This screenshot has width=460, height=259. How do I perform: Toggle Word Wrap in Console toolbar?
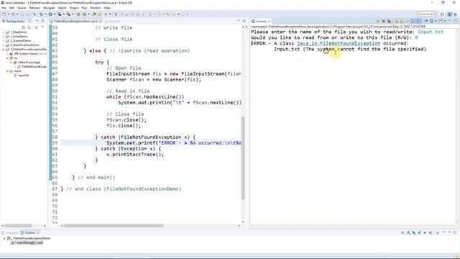[406, 21]
